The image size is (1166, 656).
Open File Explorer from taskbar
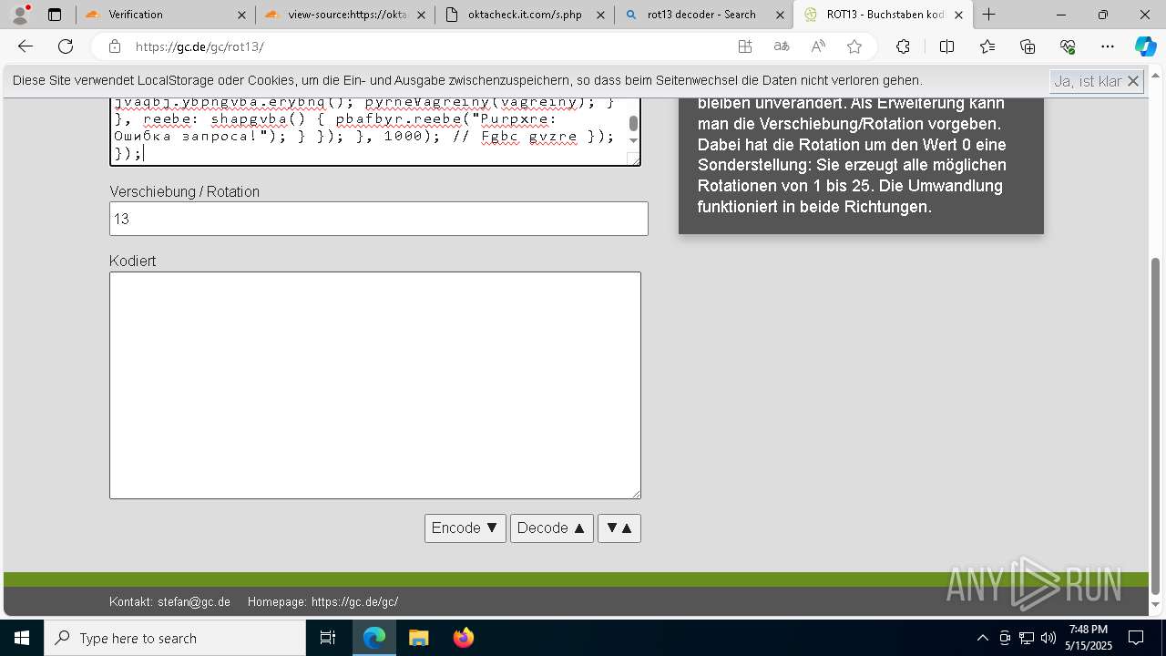418,638
